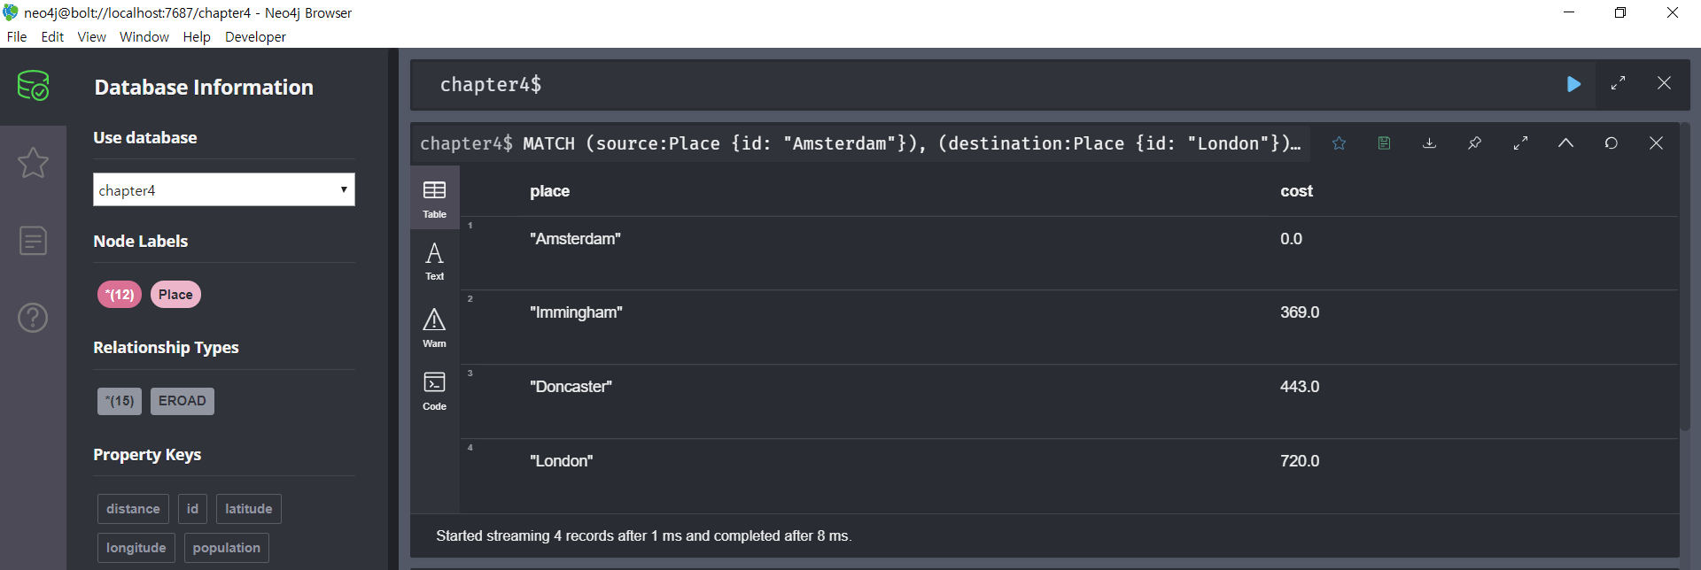This screenshot has width=1701, height=570.
Task: Open the Database Information sidebar icon
Action: pyautogui.click(x=33, y=86)
